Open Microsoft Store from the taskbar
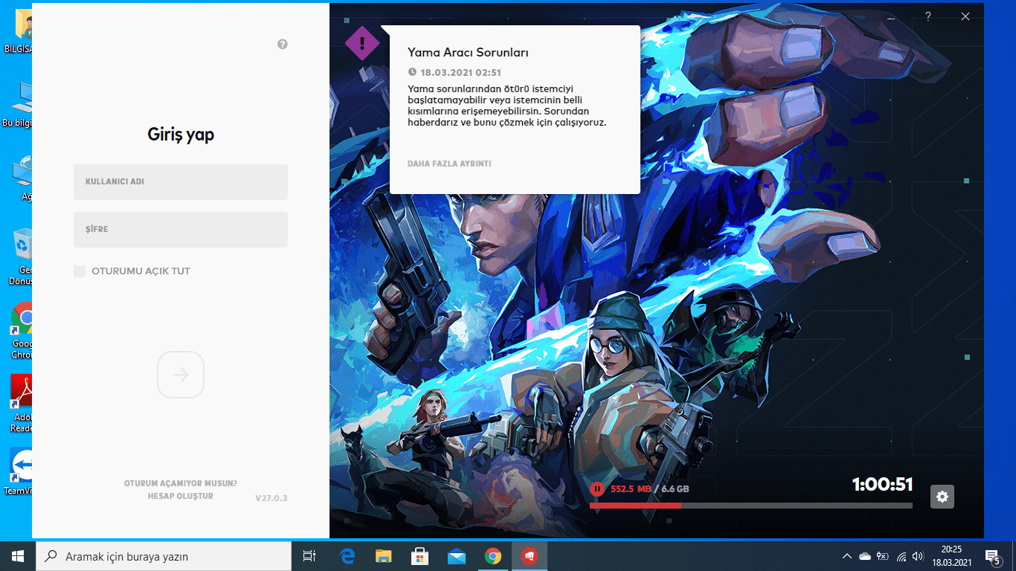The width and height of the screenshot is (1016, 571). pos(420,556)
